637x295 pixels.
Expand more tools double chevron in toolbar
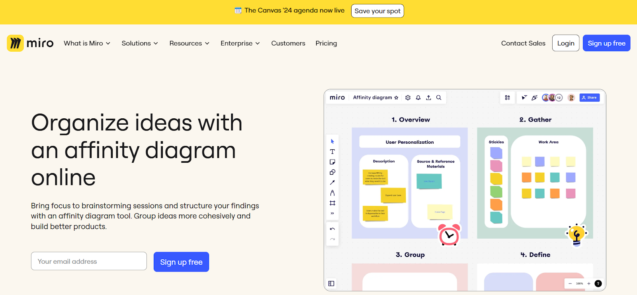click(332, 214)
